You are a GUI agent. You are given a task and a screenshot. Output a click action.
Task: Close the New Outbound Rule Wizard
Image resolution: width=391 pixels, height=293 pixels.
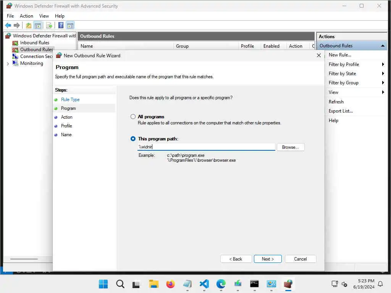coord(319,55)
